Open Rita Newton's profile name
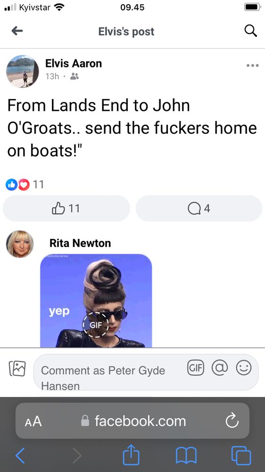The height and width of the screenshot is (472, 265). tap(80, 243)
